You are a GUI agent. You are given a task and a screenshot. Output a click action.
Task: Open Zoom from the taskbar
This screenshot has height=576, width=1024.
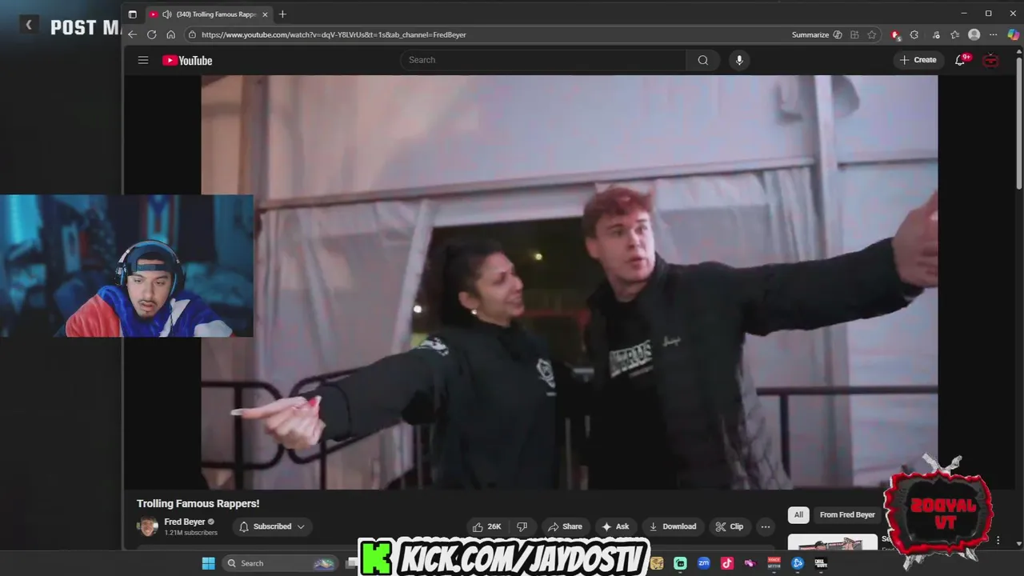[x=703, y=563]
